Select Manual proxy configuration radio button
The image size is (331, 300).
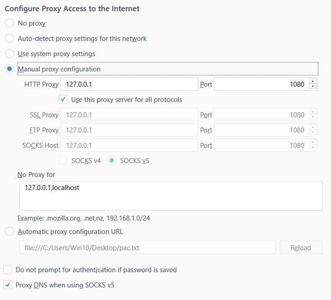point(9,69)
